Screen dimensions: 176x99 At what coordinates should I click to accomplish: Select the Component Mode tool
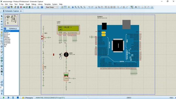coord(2,19)
